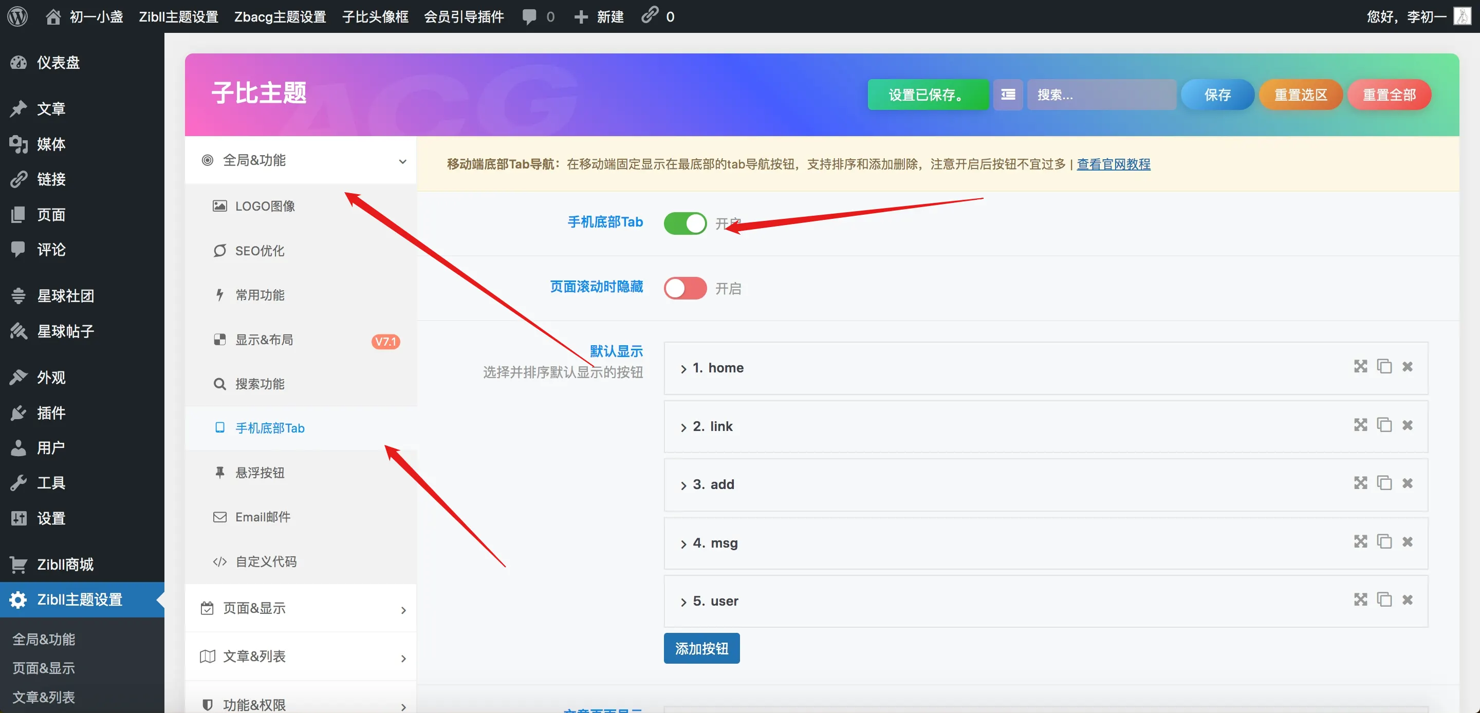Collapse the 全局&功能 section

(x=301, y=160)
